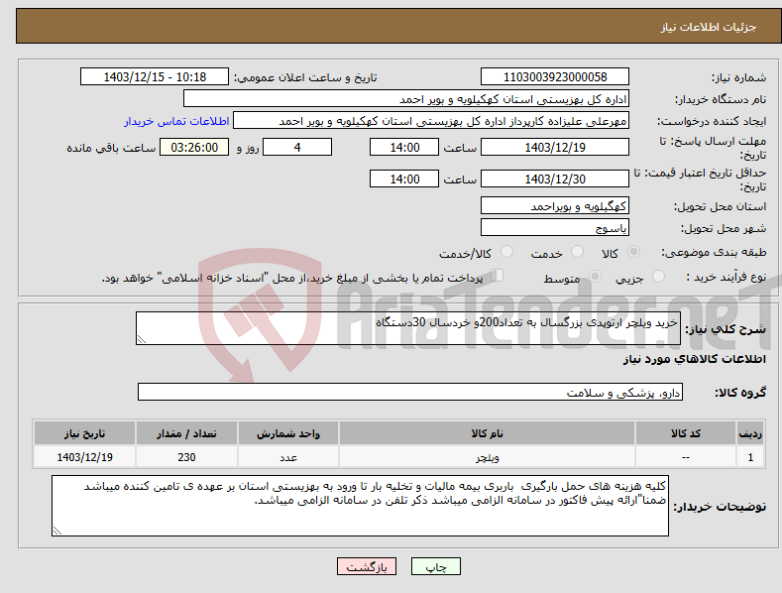Click the چاپ (print) button
Image resolution: width=782 pixels, height=593 pixels.
click(435, 566)
